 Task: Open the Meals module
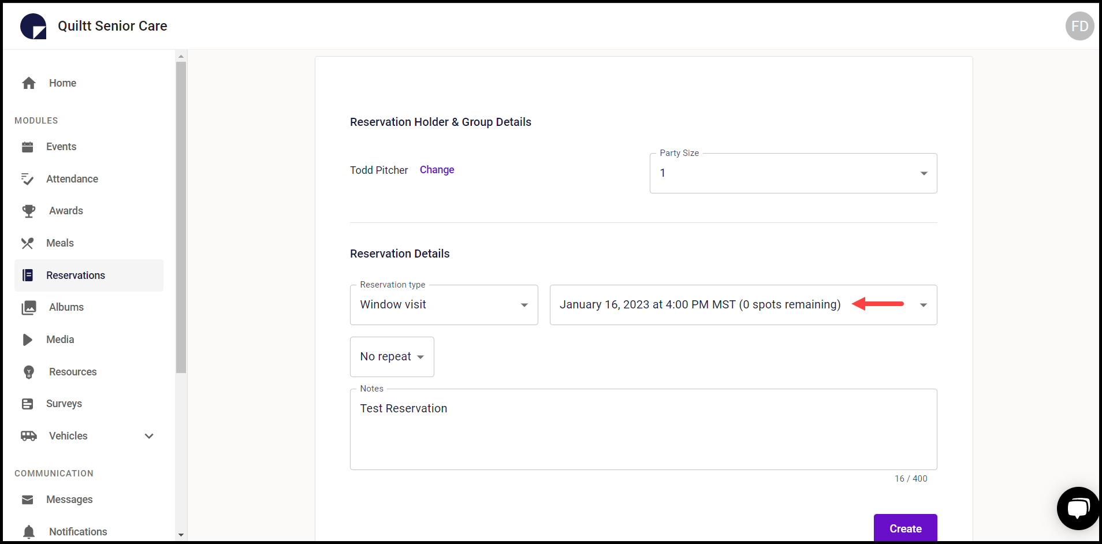coord(89,243)
